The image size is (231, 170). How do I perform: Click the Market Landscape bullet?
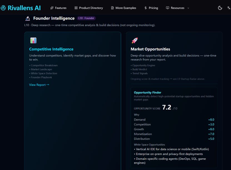(x=41, y=69)
